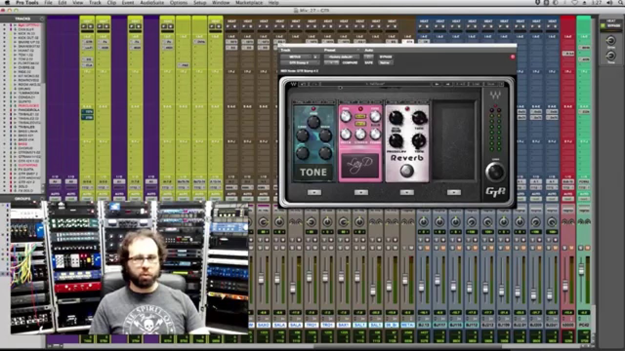Click the top center knob on TONE pedal
Image resolution: width=625 pixels, height=351 pixels.
(313, 122)
